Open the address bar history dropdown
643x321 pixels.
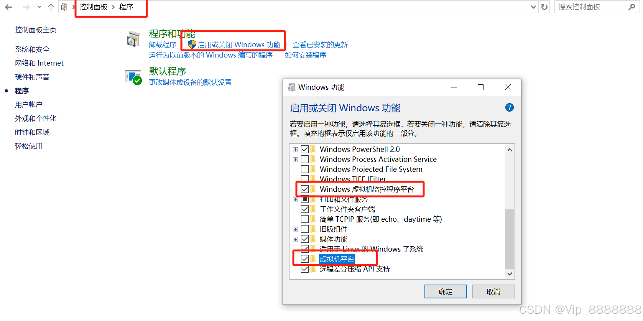pyautogui.click(x=533, y=7)
